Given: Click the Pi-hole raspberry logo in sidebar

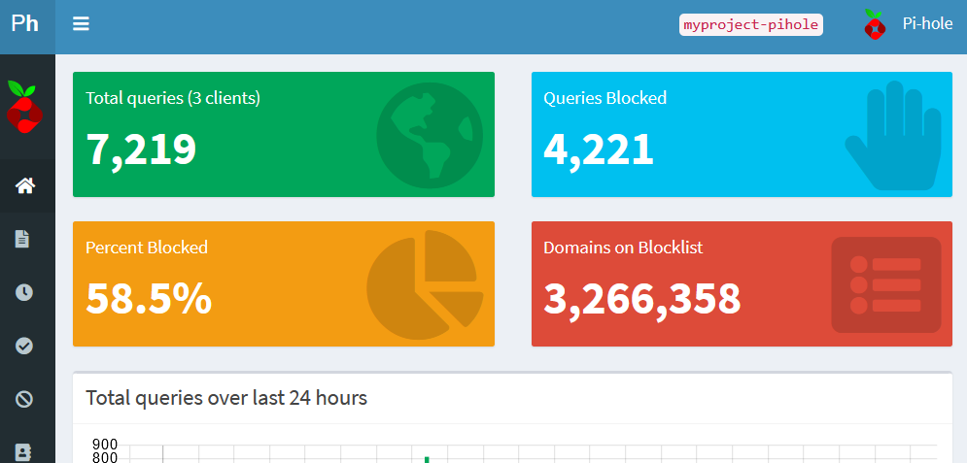Looking at the screenshot, I should [x=24, y=107].
